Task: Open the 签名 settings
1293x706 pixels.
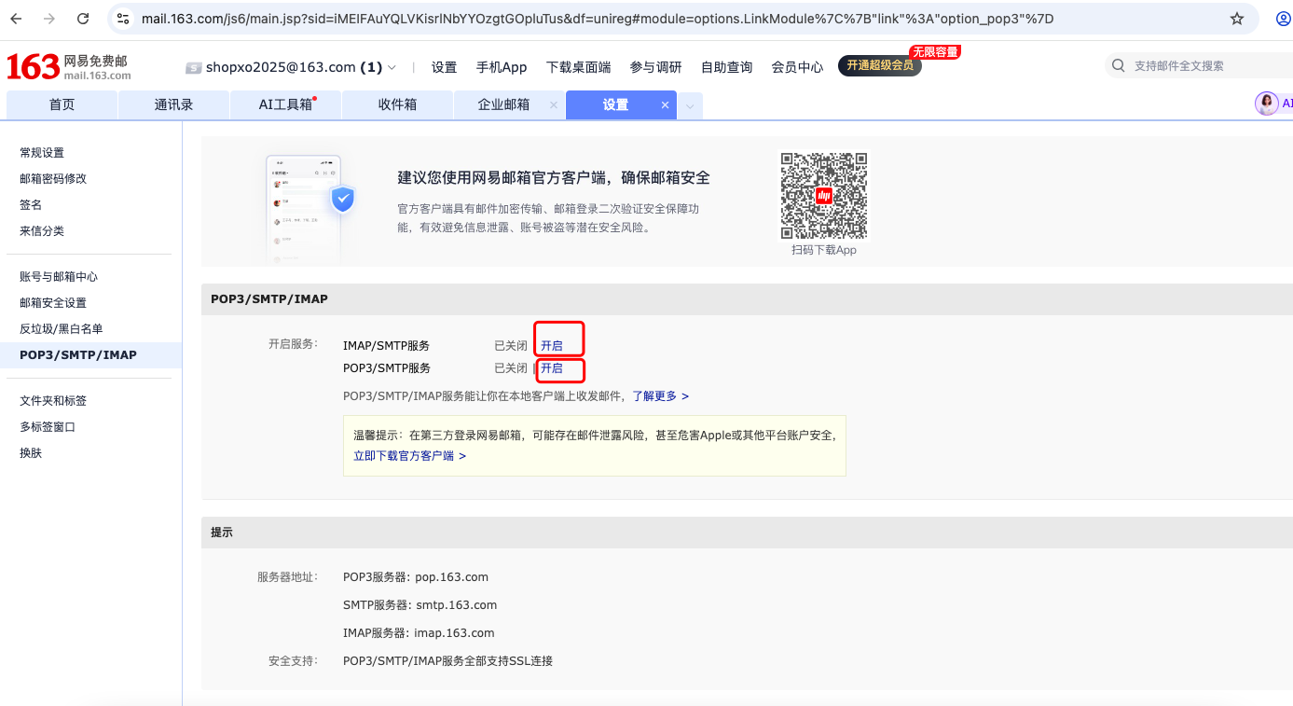Action: 31,205
